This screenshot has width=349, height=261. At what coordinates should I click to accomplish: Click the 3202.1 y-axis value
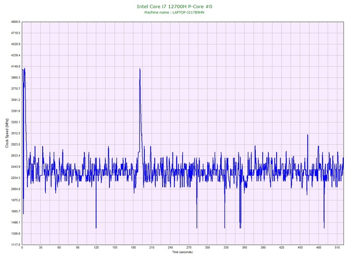16,122
